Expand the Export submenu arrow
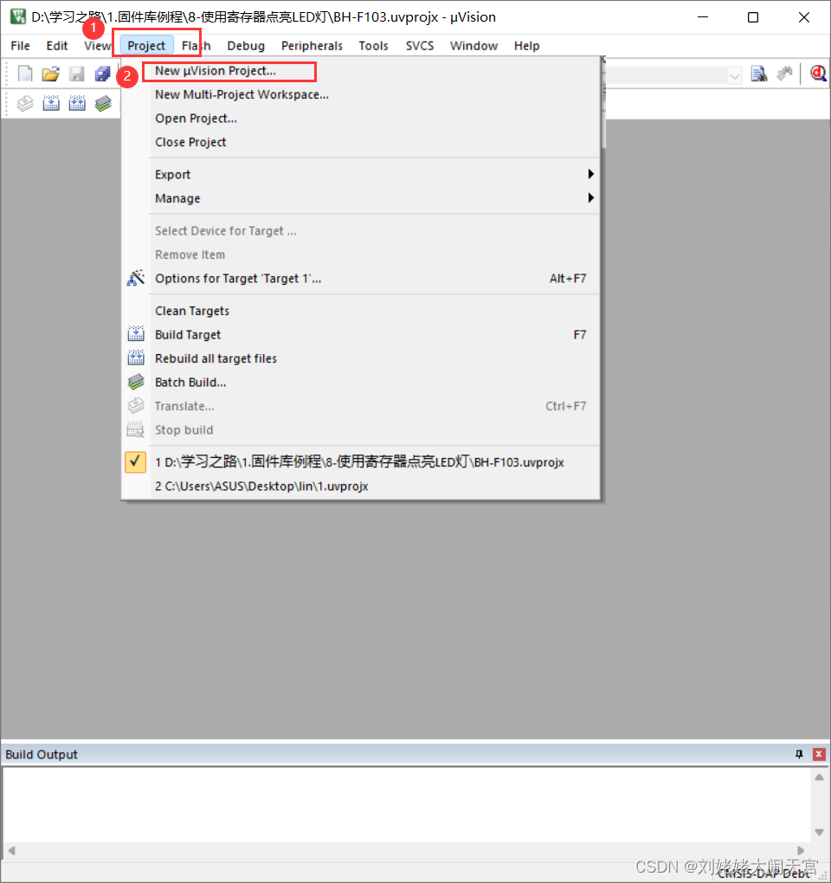This screenshot has width=831, height=883. tap(590, 174)
